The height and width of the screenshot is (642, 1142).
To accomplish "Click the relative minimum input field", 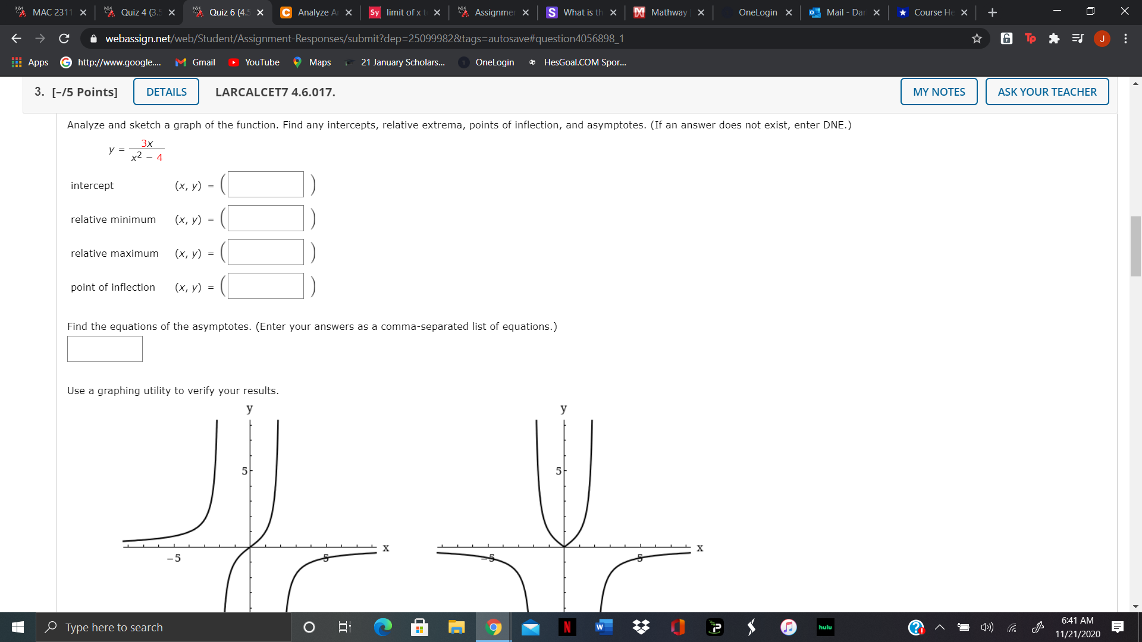I will (266, 219).
